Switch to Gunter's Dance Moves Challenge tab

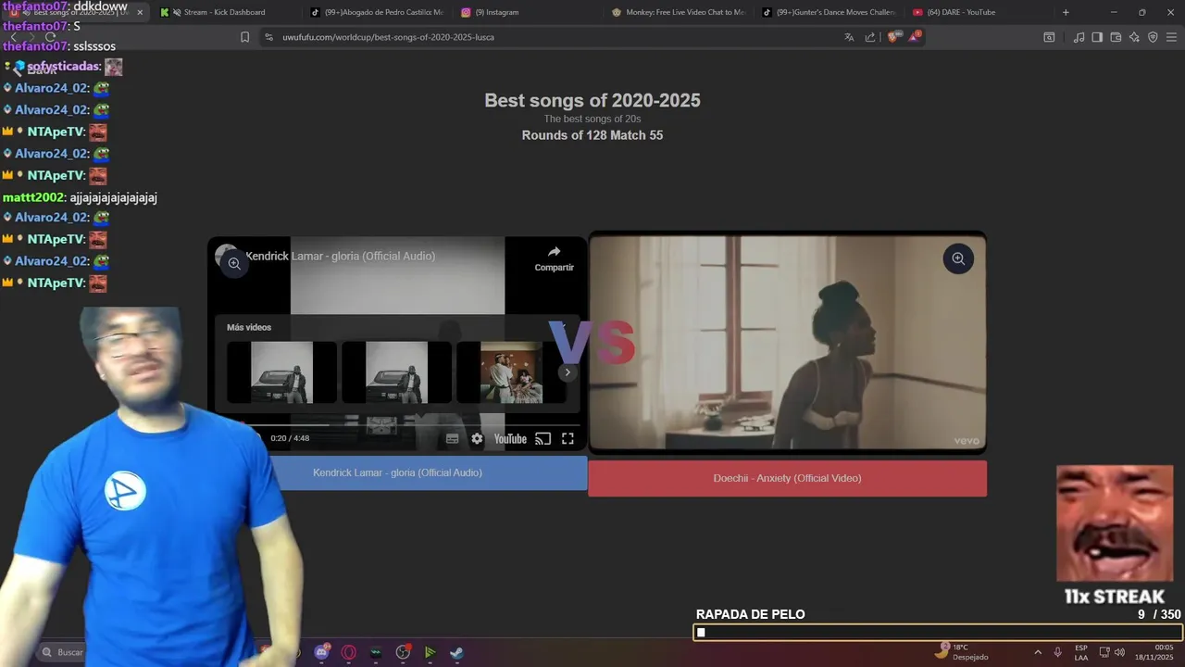click(829, 12)
